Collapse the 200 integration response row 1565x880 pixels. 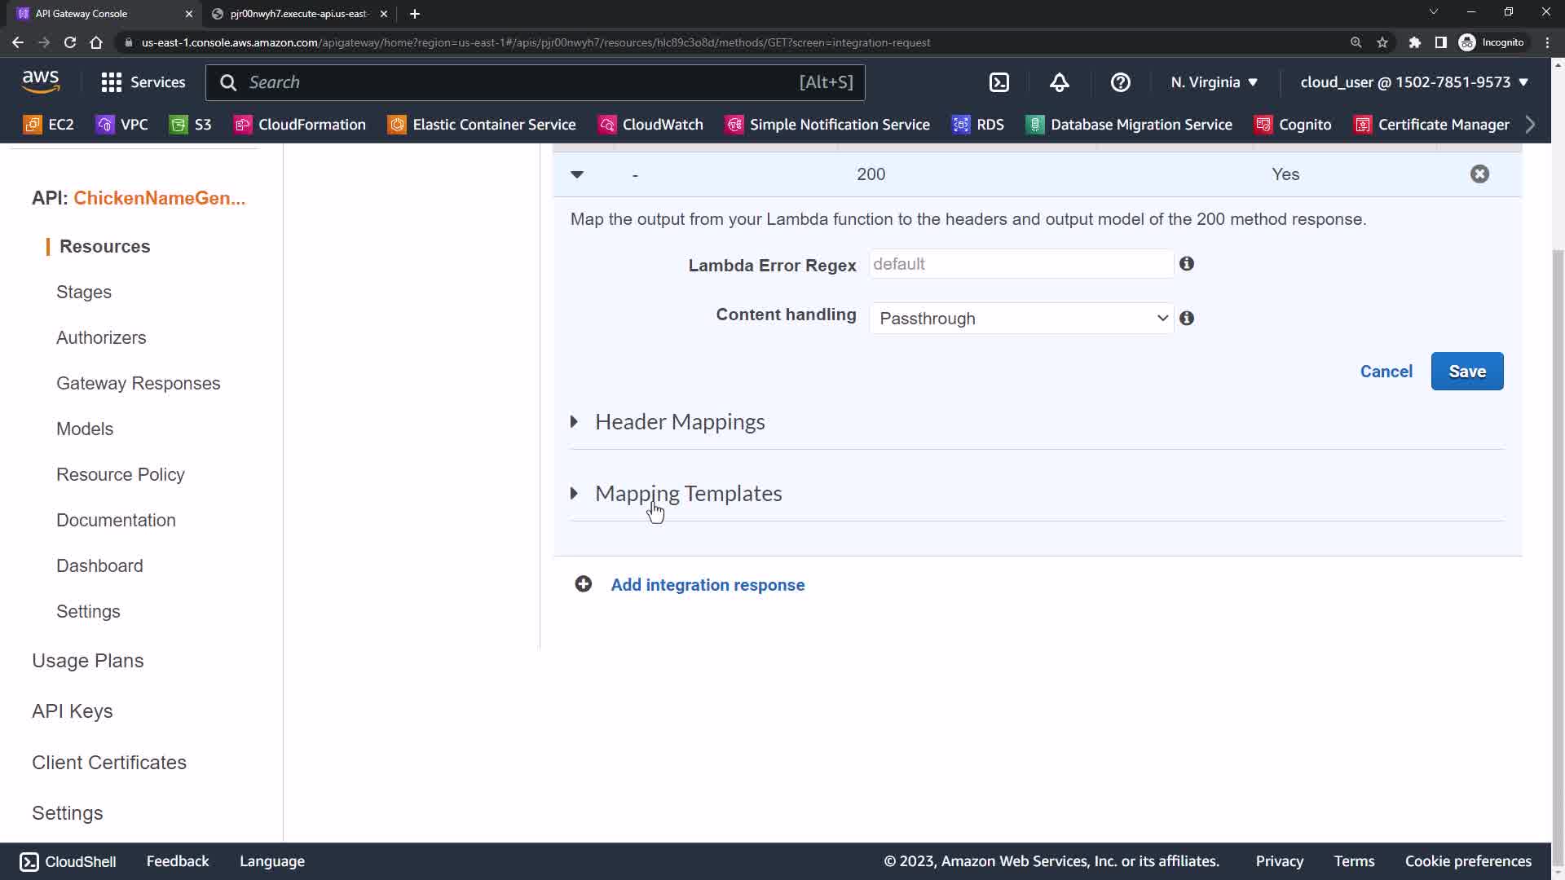pos(577,174)
